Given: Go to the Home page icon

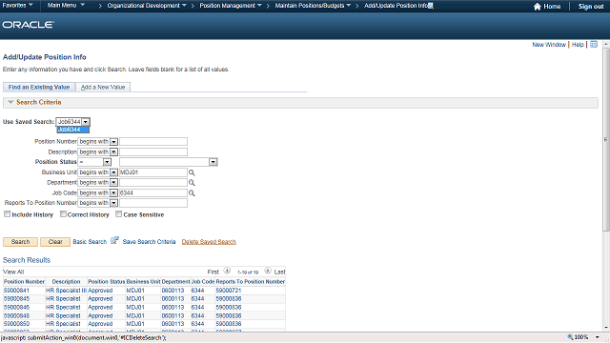Looking at the screenshot, I should click(538, 7).
